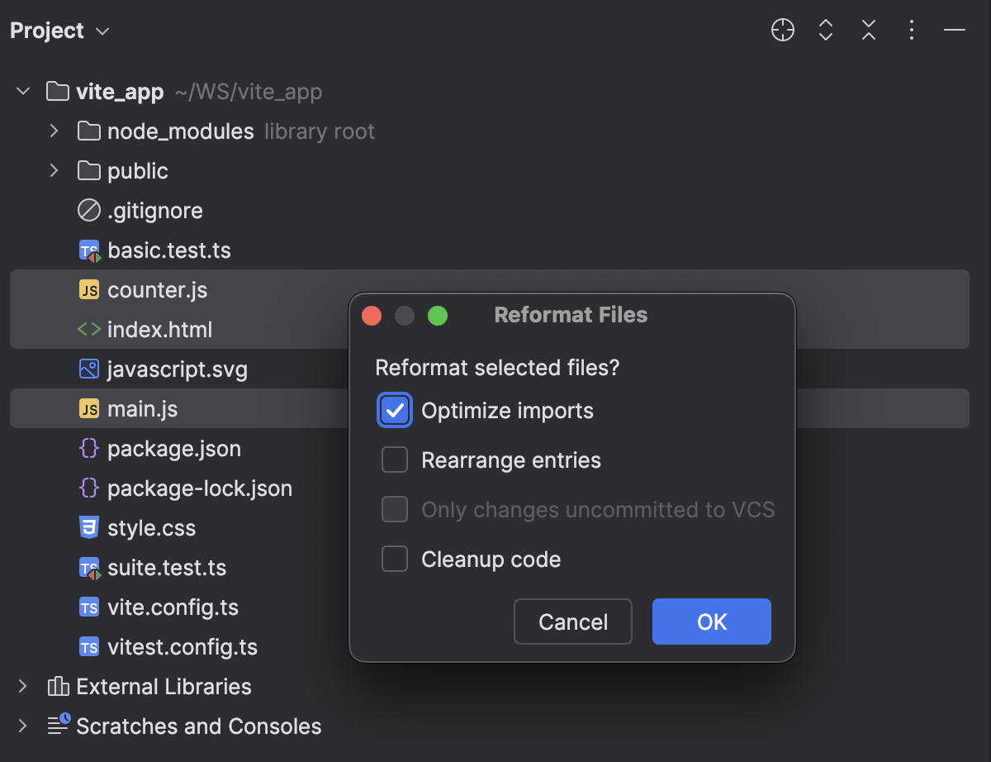Open the tool window options kebab menu

tap(911, 30)
